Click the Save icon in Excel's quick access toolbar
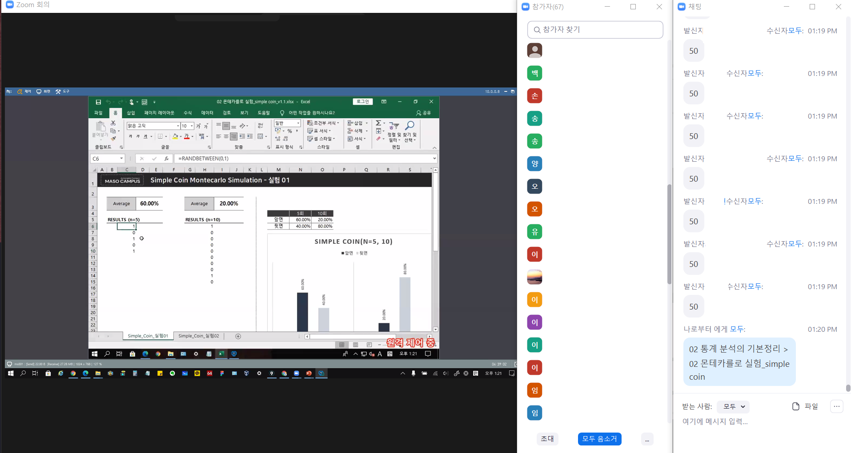This screenshot has height=453, width=851. [98, 102]
